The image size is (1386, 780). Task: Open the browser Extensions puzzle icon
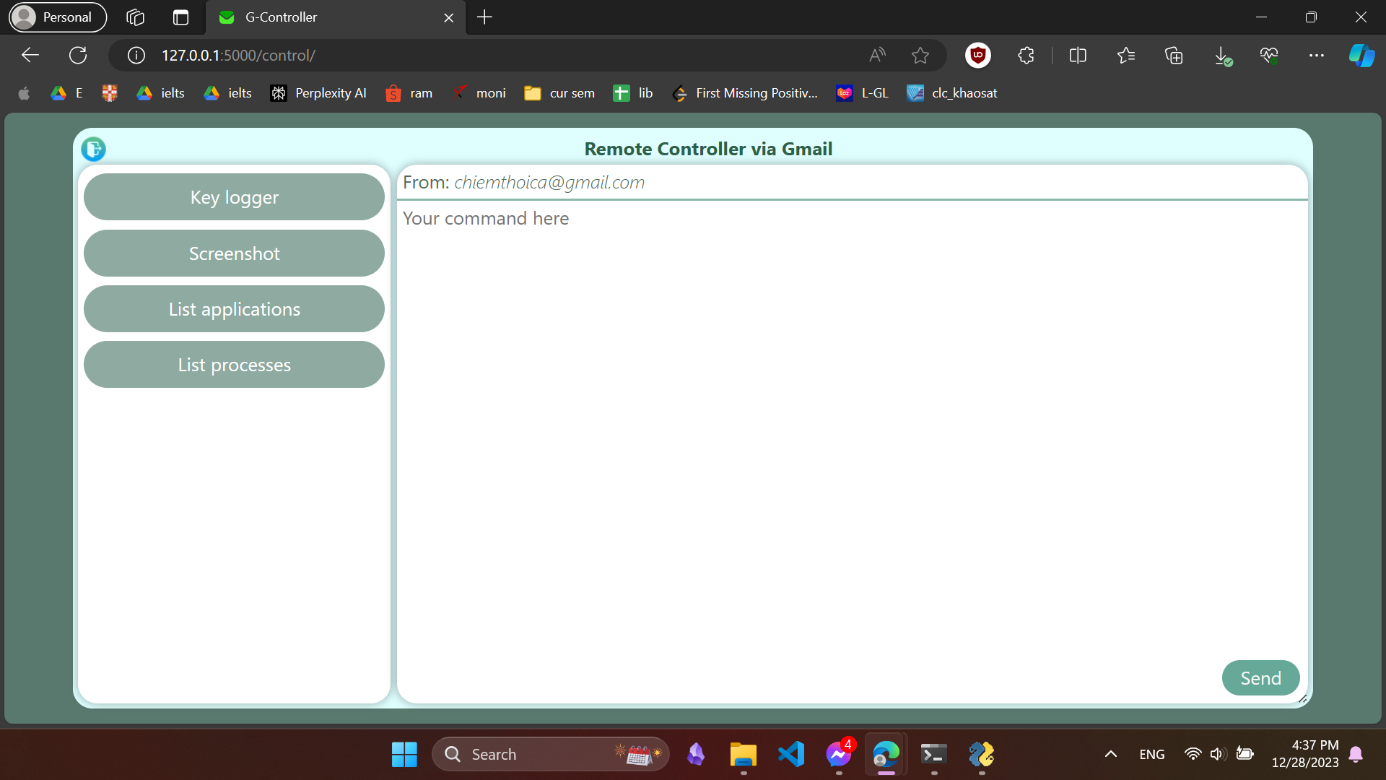[x=1026, y=56]
